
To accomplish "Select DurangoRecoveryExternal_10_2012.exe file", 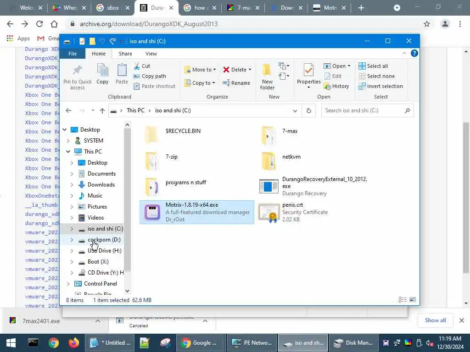I will click(x=314, y=186).
